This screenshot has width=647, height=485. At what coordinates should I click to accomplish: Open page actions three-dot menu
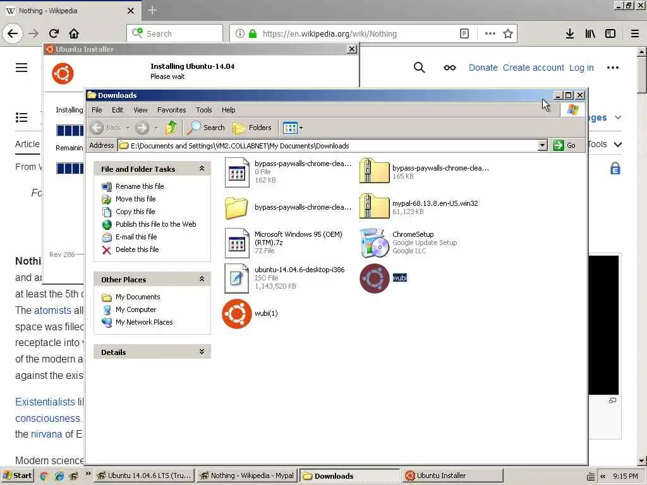490,33
